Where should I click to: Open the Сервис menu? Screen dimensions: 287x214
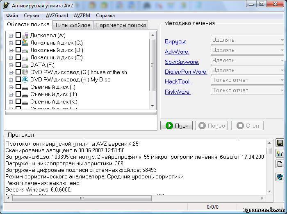(32, 16)
